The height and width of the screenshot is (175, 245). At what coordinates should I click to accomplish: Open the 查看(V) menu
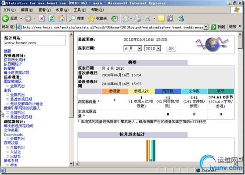click(x=45, y=10)
